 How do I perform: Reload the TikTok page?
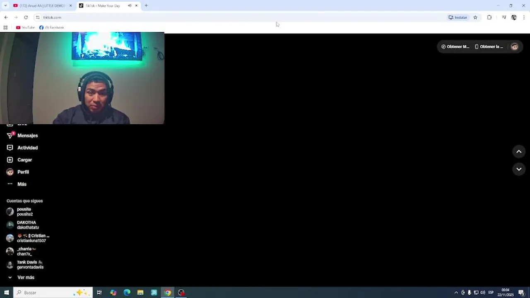click(26, 17)
